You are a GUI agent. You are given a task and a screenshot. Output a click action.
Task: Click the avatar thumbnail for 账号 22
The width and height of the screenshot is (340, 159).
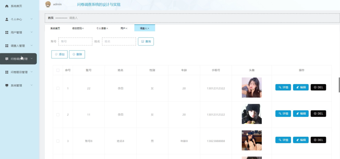252,88
